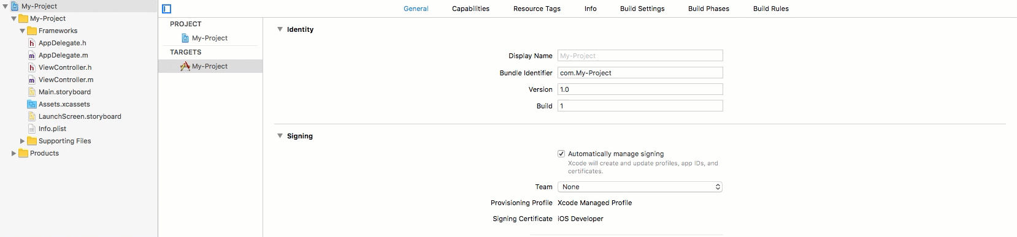Click the AppDelegate.h header file icon
The image size is (1017, 237).
pos(32,43)
